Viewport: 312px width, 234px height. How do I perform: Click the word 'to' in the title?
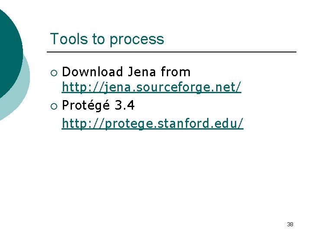[x=98, y=39]
